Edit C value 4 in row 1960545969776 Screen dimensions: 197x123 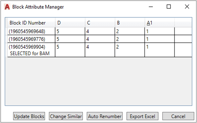pyautogui.click(x=100, y=39)
